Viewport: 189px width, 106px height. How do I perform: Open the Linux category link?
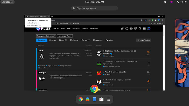(40, 50)
